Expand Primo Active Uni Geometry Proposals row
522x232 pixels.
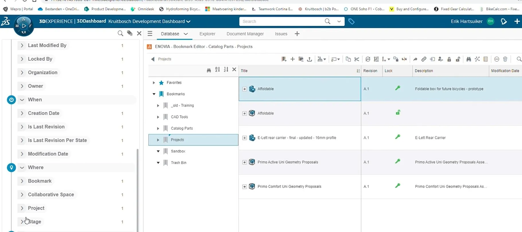coord(245,162)
